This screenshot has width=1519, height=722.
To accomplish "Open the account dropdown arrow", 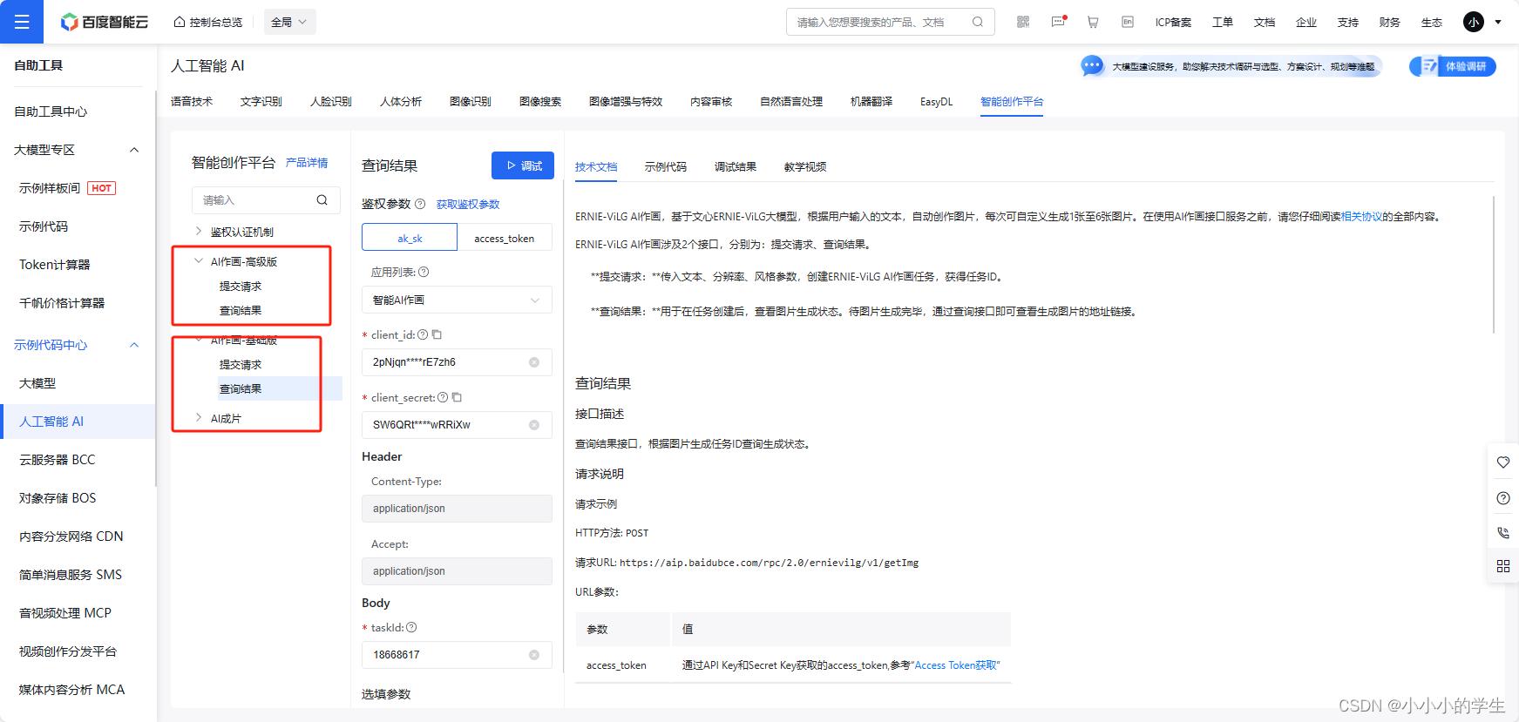I will (1498, 22).
